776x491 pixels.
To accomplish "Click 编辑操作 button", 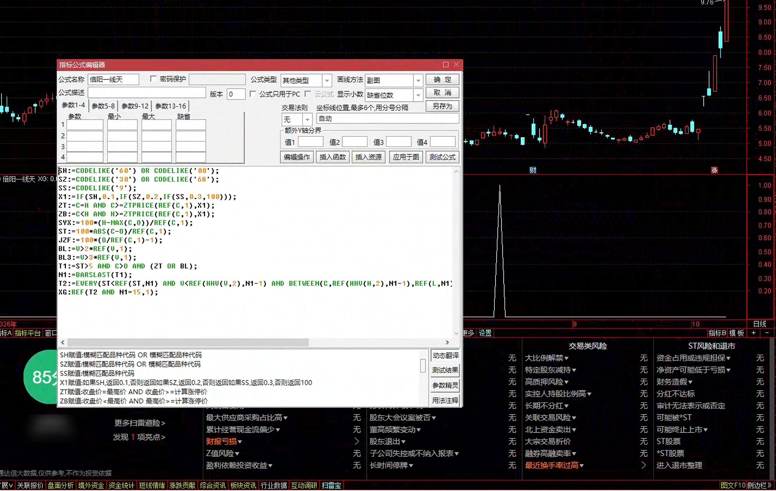I will [297, 157].
